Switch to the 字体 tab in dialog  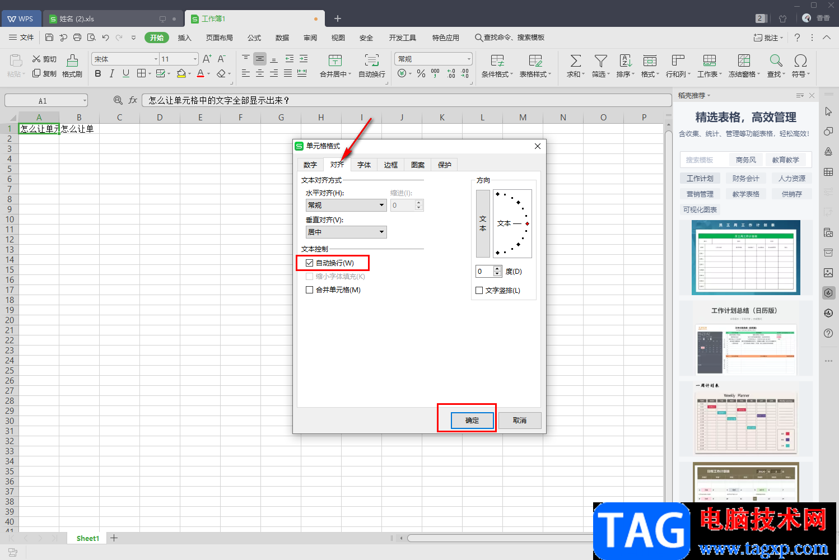[364, 165]
